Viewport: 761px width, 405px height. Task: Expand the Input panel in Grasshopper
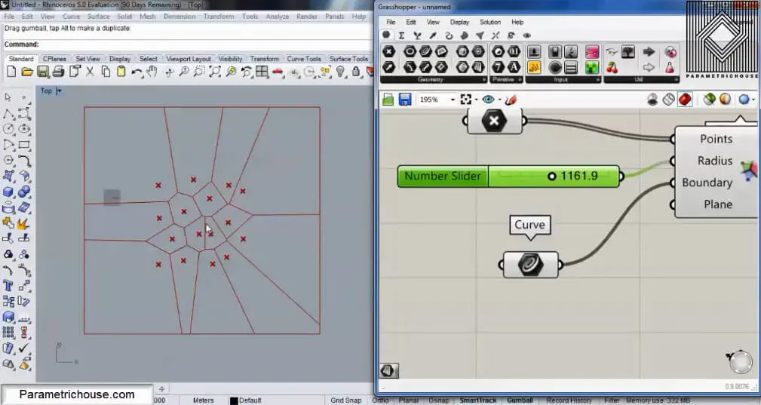[x=597, y=79]
